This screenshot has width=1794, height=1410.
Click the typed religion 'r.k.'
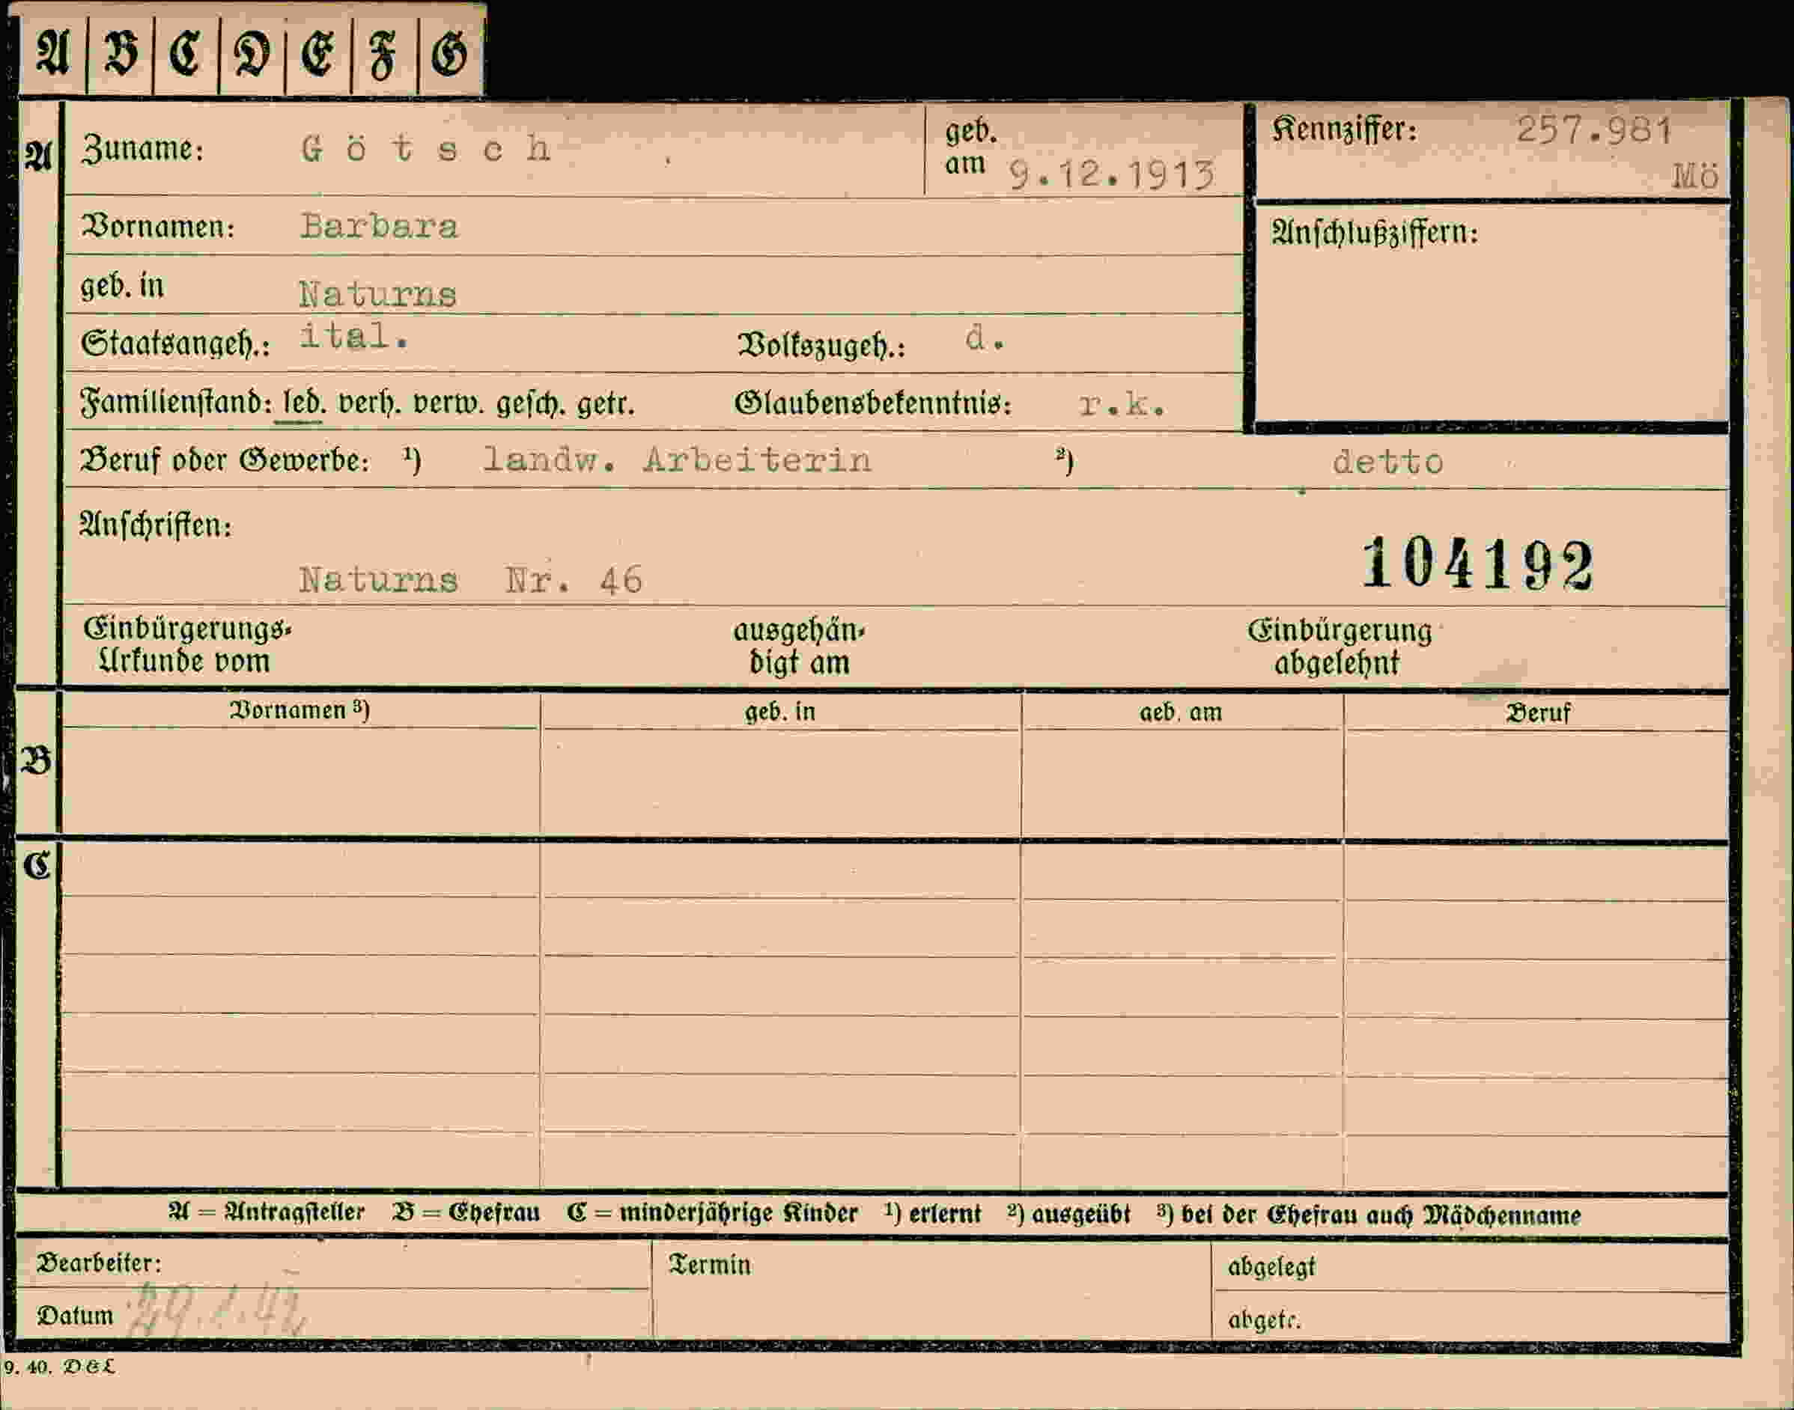click(1122, 403)
